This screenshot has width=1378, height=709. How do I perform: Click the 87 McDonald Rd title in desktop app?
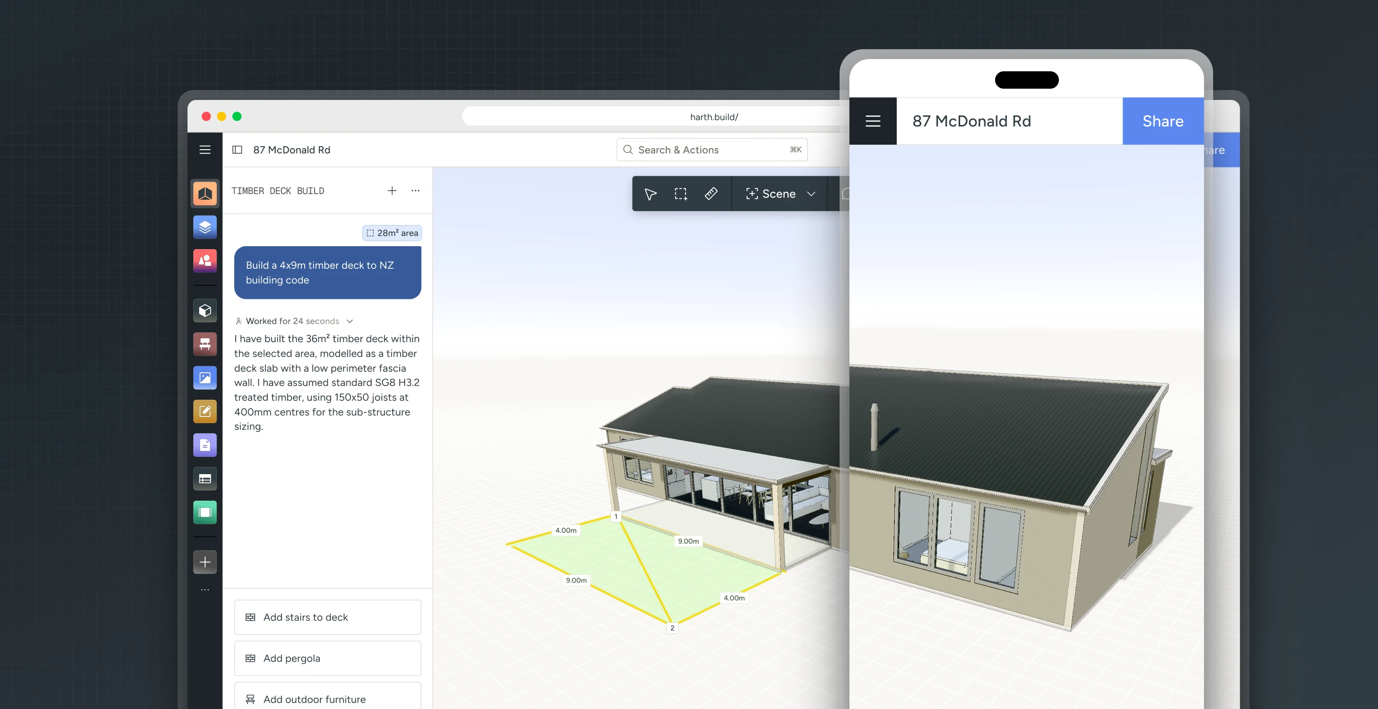(291, 150)
